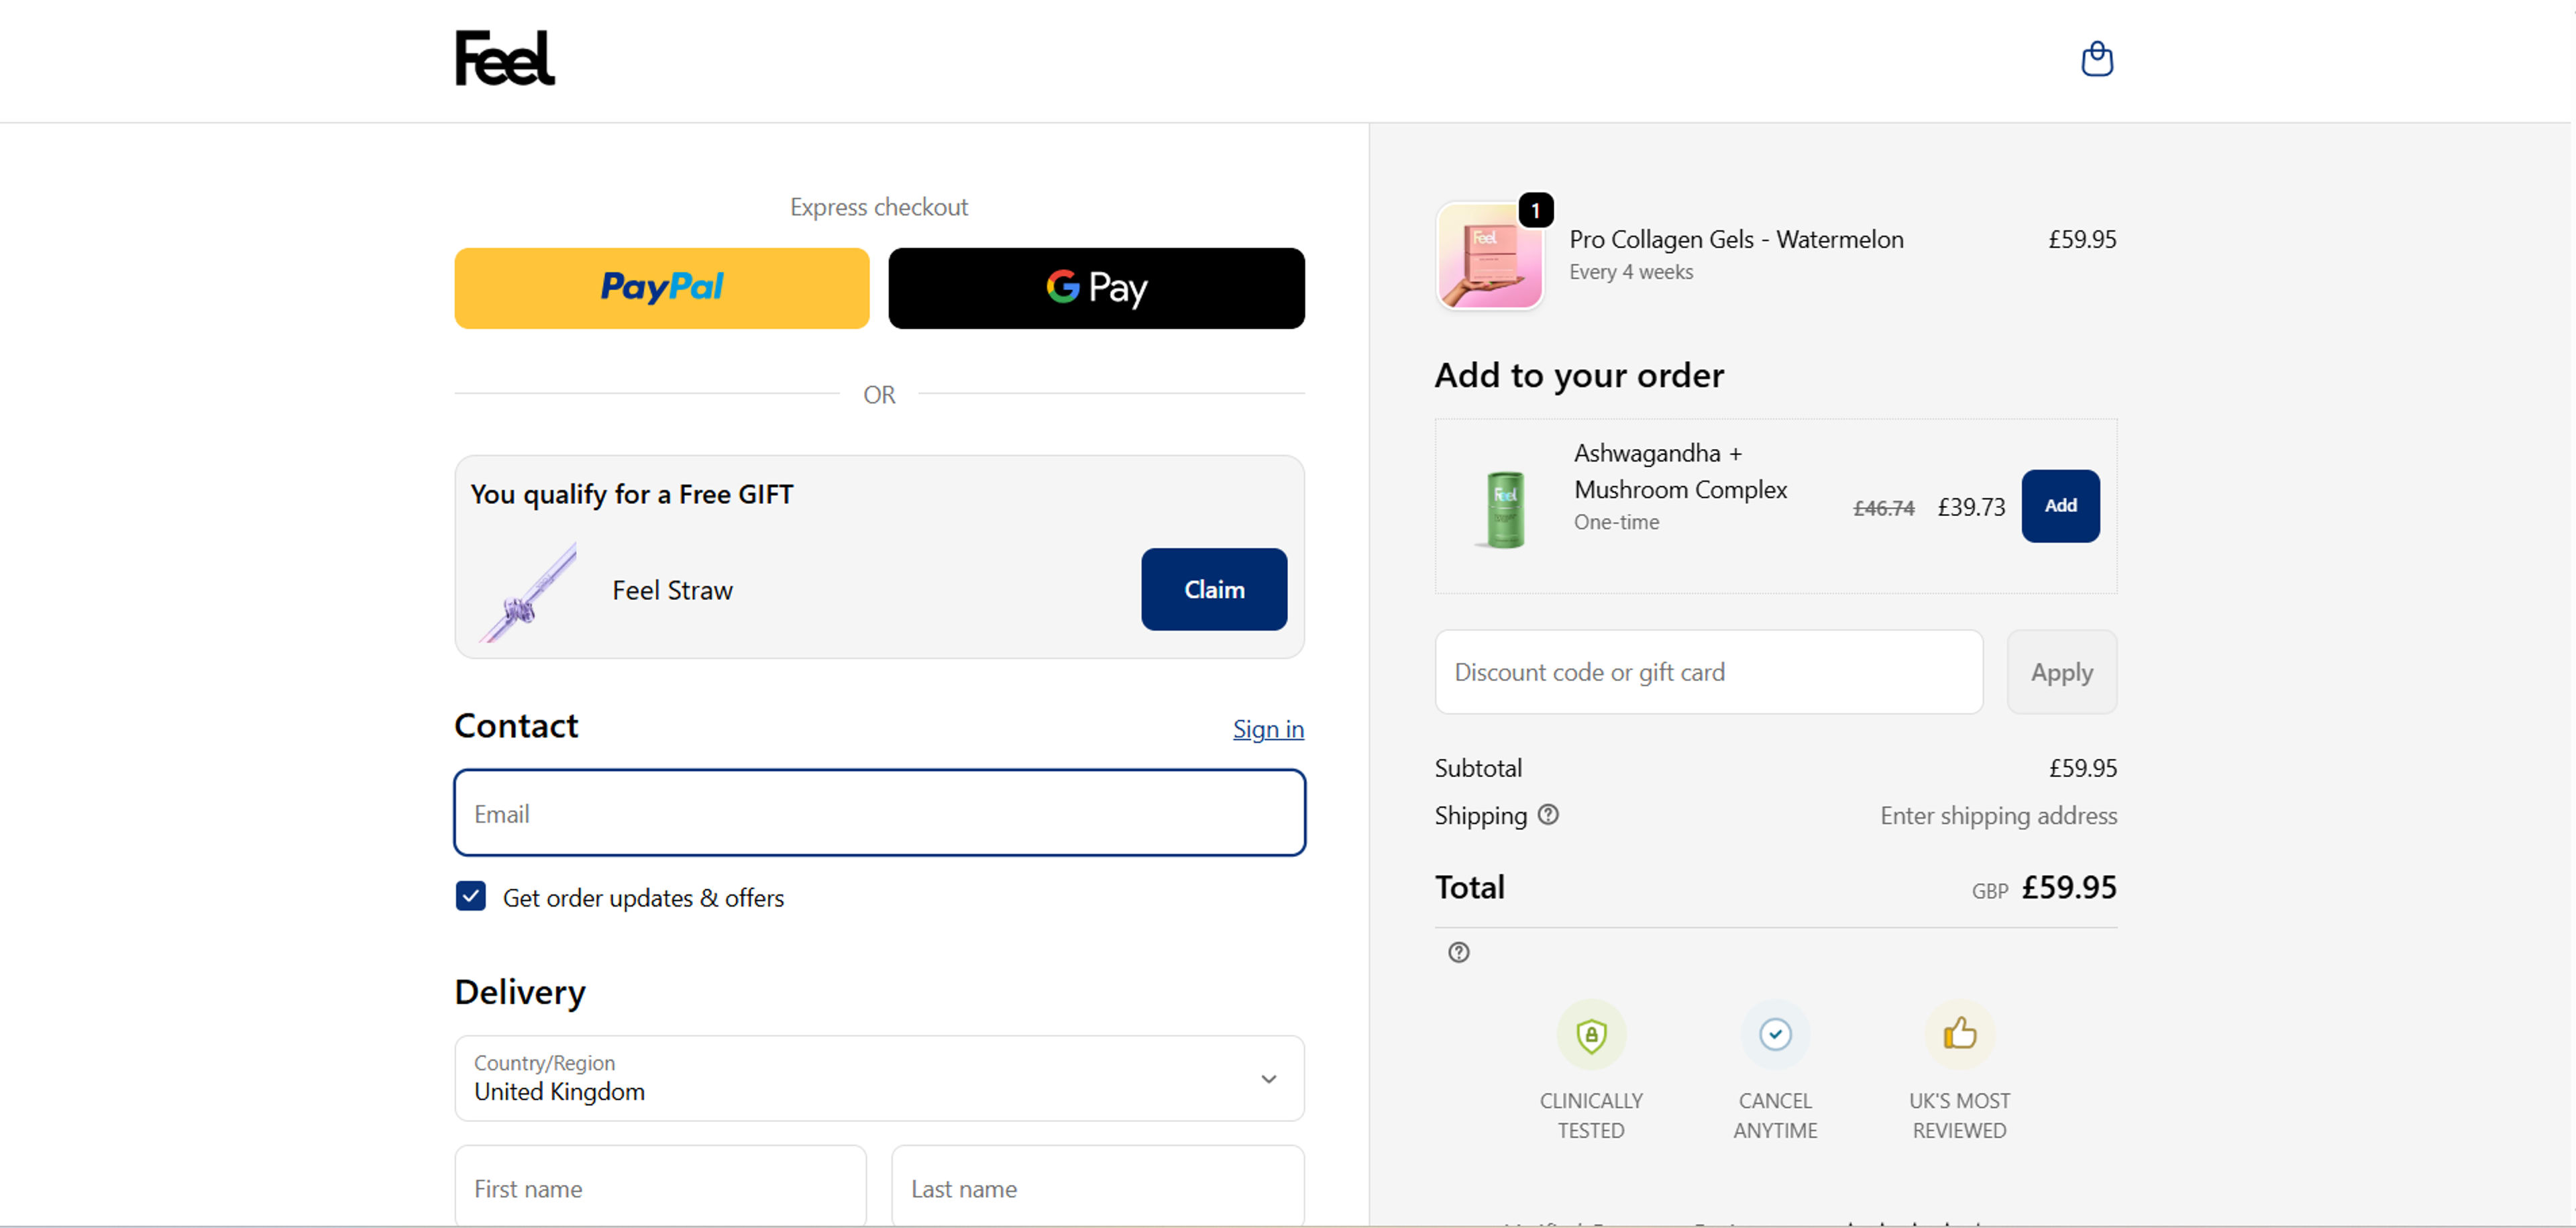Open the Sign in link
This screenshot has height=1228, width=2576.
click(x=1268, y=729)
